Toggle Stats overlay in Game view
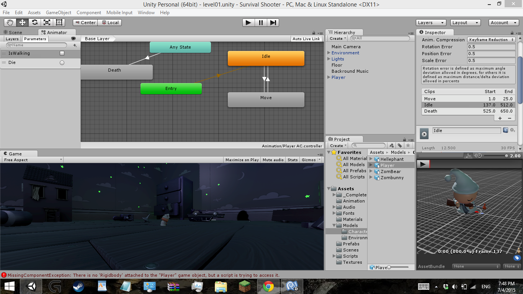Viewport: 523px width, 294px height. [293, 160]
